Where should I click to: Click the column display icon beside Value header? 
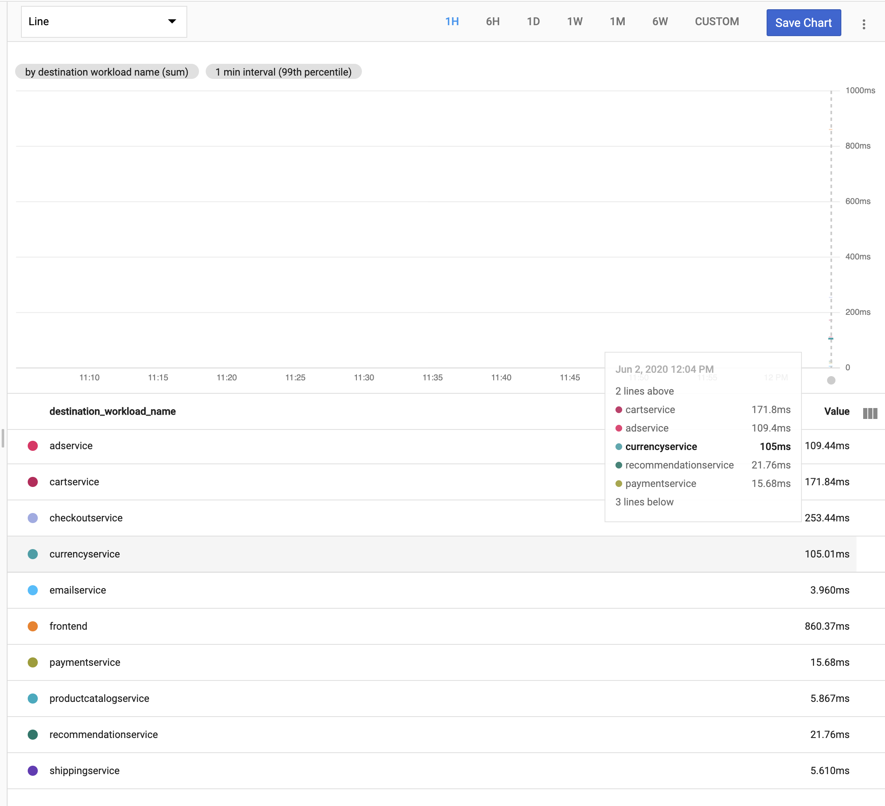(869, 413)
